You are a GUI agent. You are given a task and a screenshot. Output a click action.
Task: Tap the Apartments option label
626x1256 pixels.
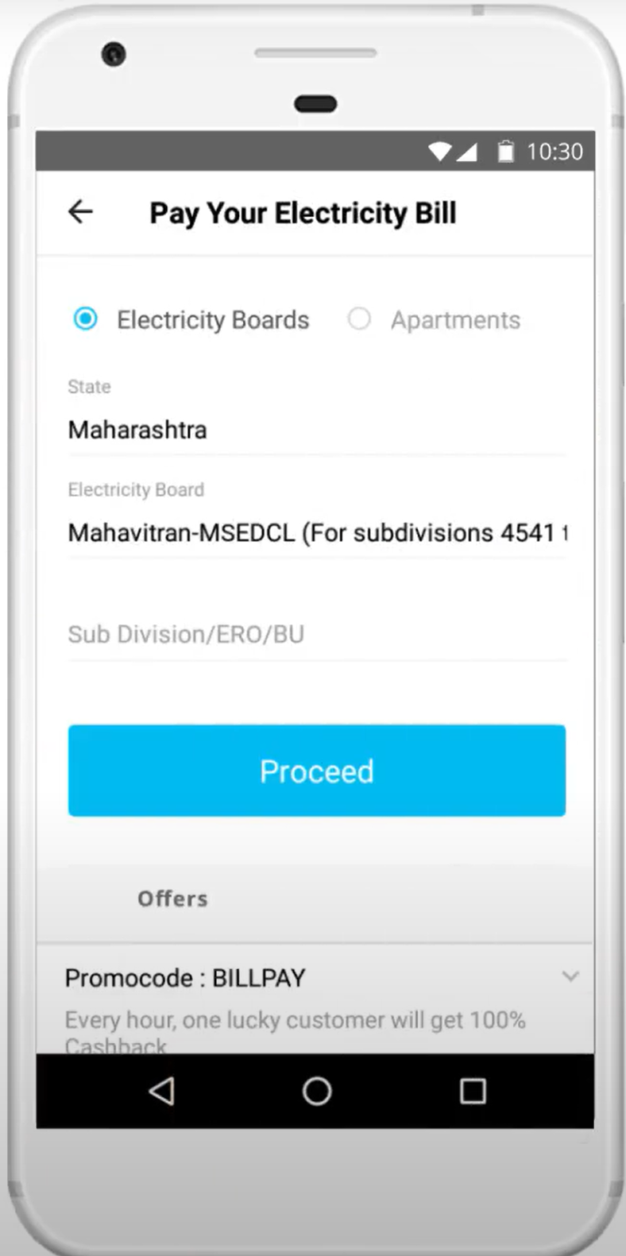pos(455,320)
